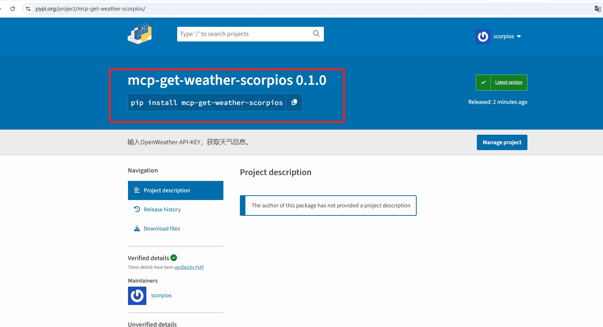The height and width of the screenshot is (327, 603).
Task: Go to PyPI home via logo
Action: [140, 34]
